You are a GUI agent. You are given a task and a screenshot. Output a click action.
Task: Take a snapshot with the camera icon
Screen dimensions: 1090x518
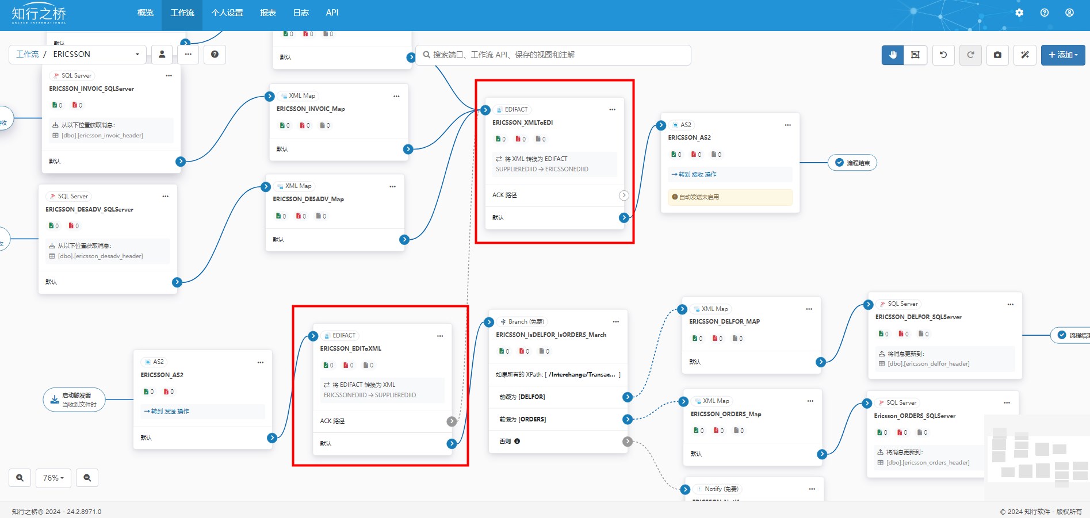(x=997, y=55)
